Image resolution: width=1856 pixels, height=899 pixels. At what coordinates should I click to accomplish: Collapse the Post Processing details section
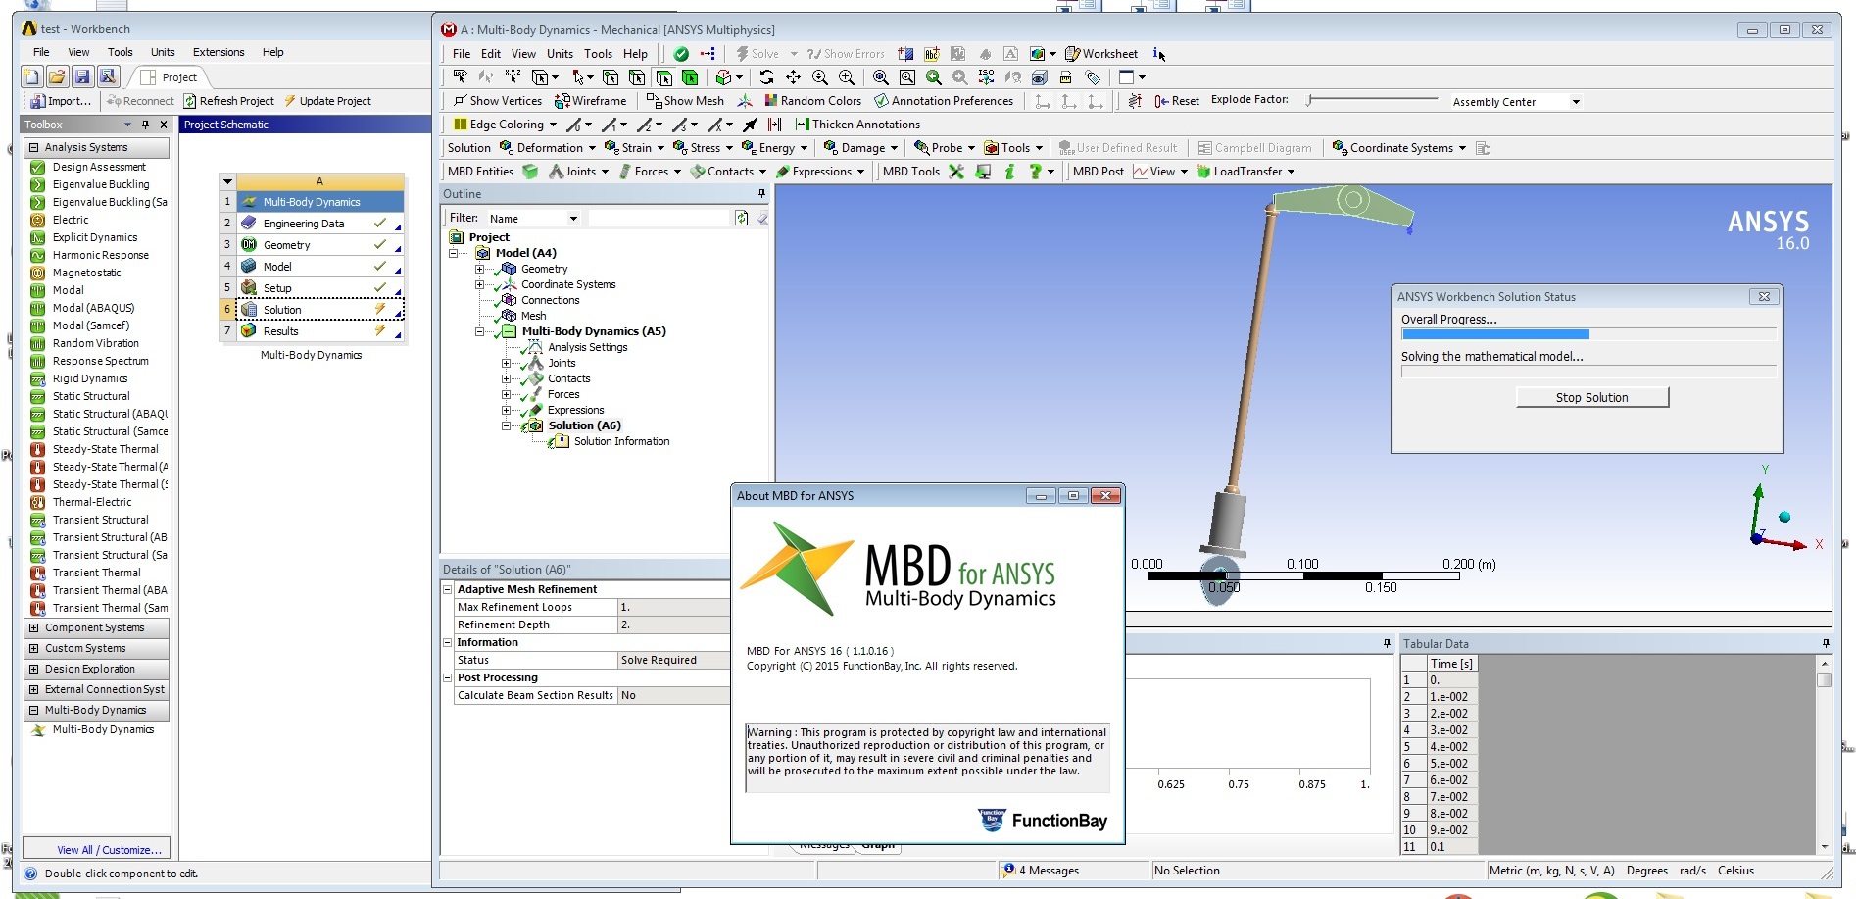point(448,677)
